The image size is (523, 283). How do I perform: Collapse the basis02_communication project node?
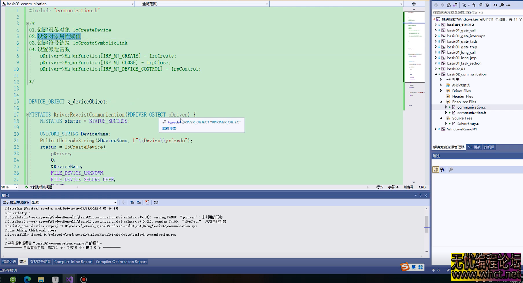pos(436,74)
